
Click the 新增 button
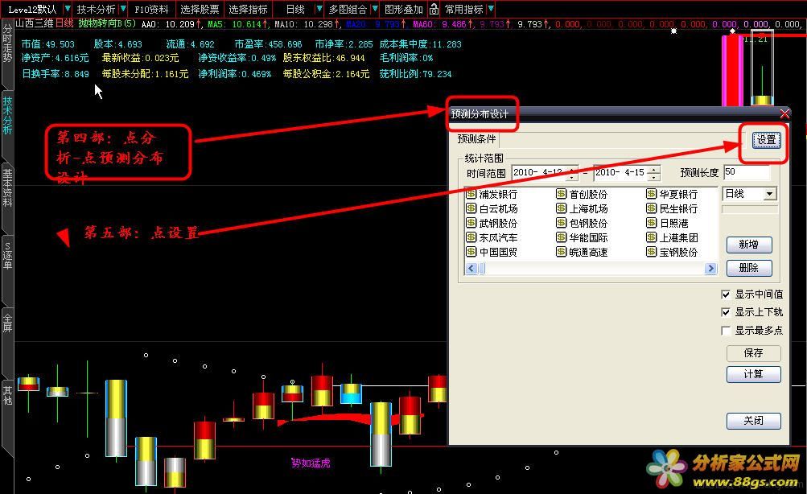tap(749, 245)
